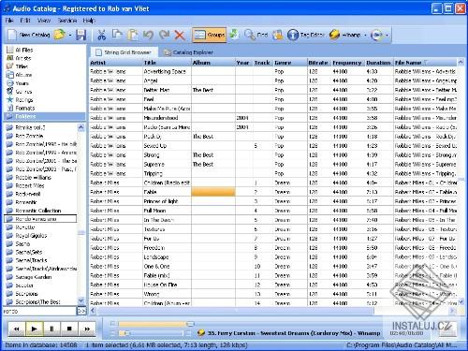Open the File menu
The image size is (468, 351).
(x=9, y=21)
